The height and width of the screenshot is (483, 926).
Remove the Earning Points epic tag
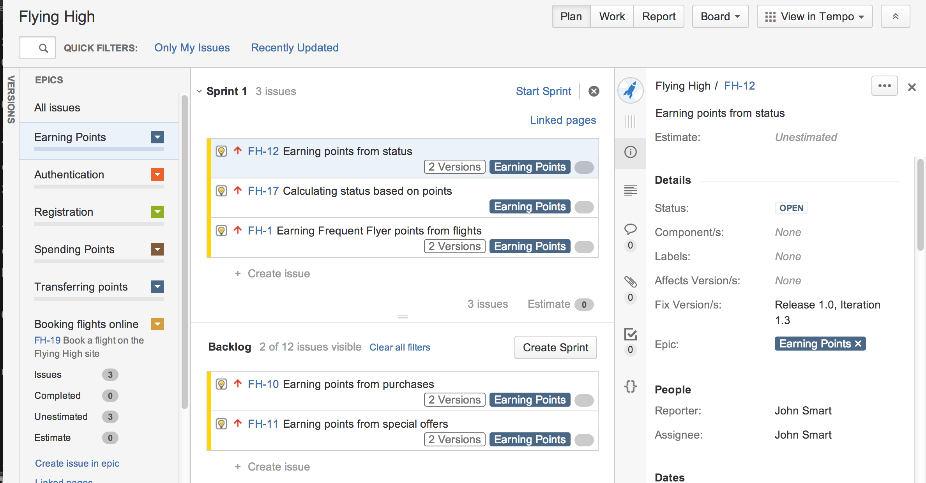click(x=858, y=344)
